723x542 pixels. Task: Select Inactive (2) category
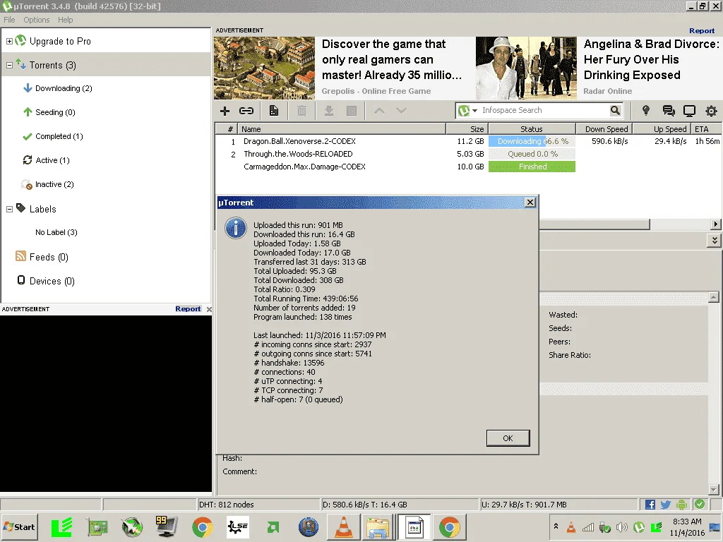54,184
